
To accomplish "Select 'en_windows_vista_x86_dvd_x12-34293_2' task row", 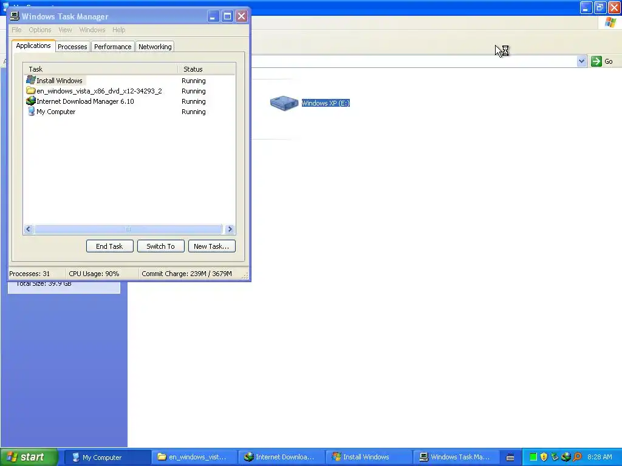I will [x=99, y=91].
